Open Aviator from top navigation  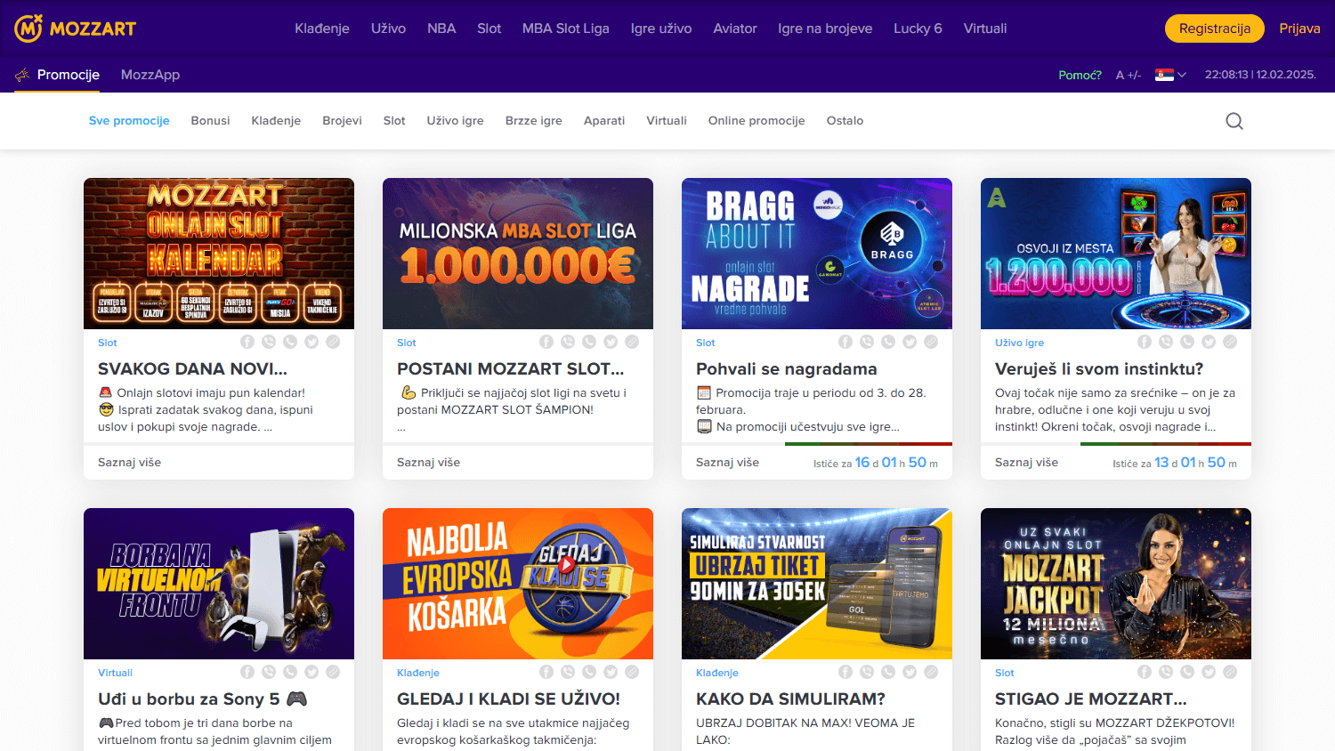click(735, 28)
